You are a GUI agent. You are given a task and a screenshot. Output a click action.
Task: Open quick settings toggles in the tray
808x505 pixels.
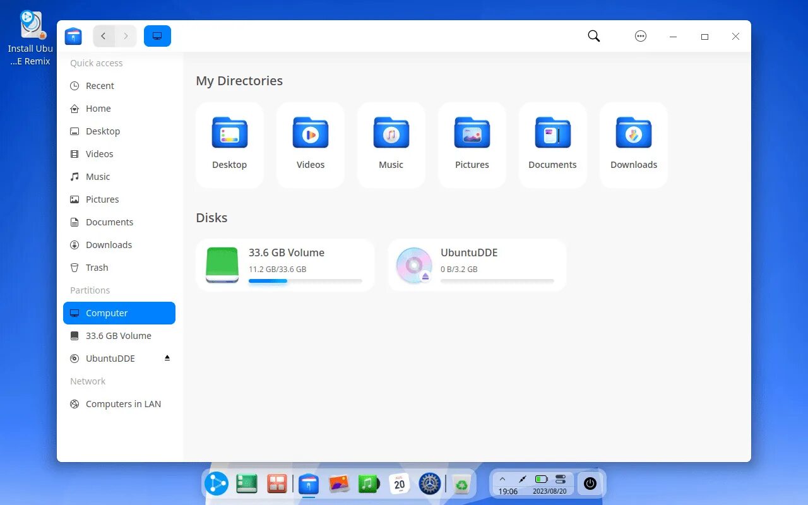point(561,479)
